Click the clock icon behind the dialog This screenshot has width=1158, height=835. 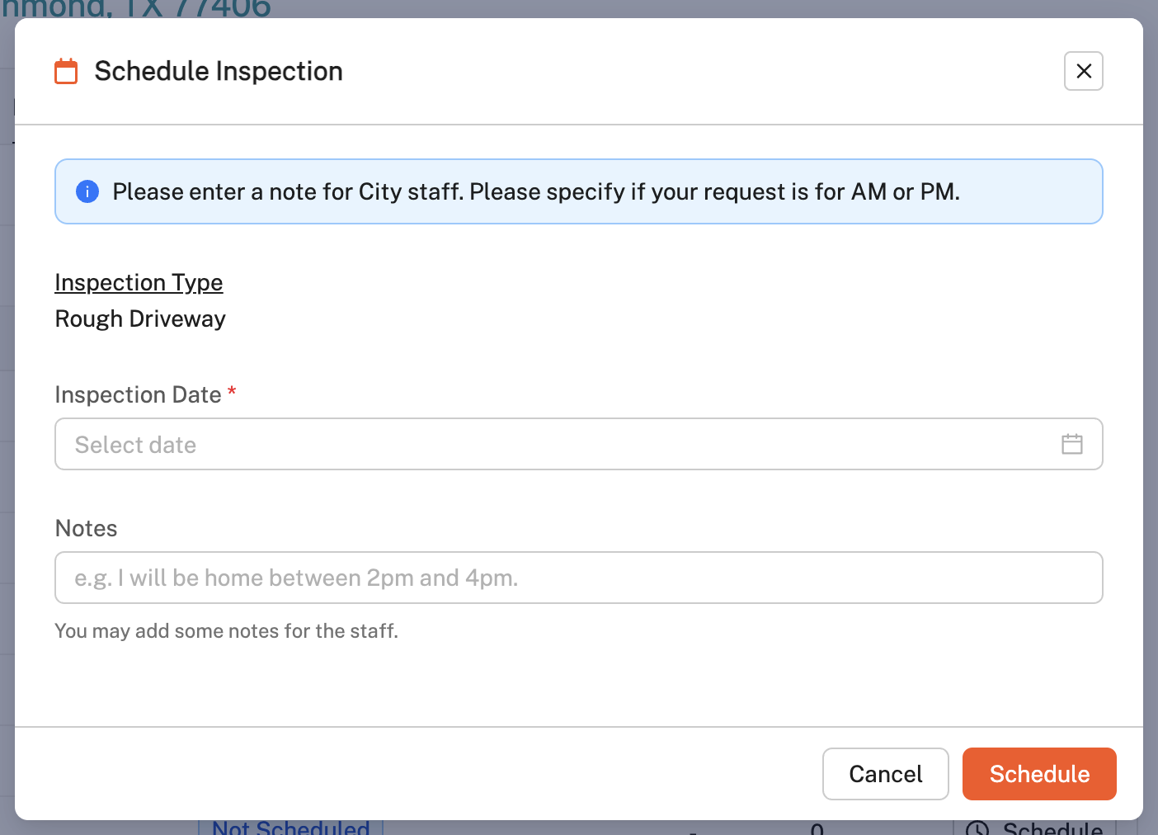coord(977,828)
